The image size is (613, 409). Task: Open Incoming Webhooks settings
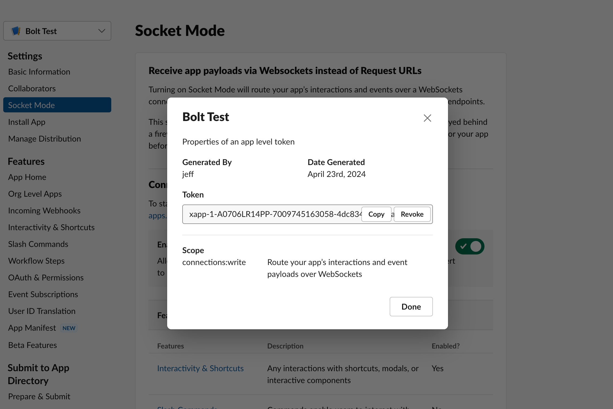pos(44,210)
